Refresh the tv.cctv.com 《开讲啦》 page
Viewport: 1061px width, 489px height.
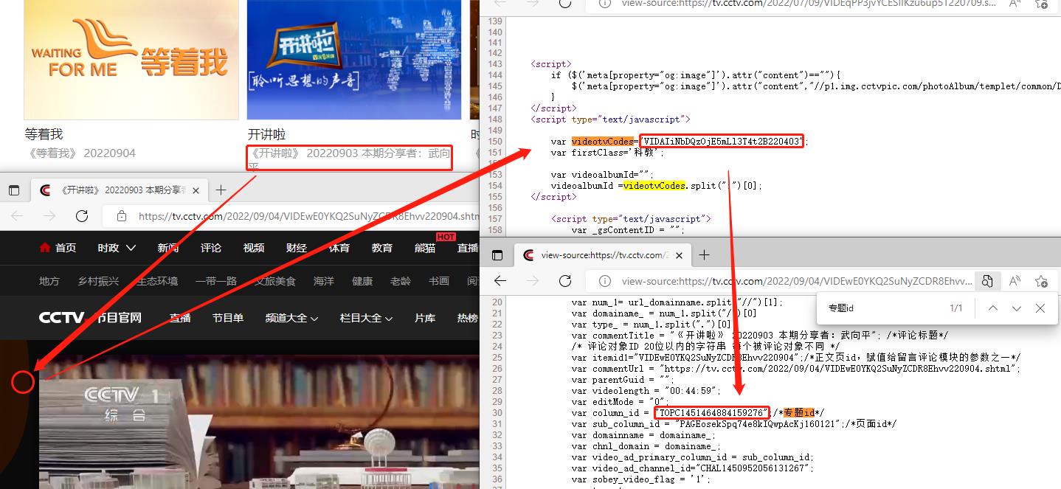pyautogui.click(x=82, y=216)
